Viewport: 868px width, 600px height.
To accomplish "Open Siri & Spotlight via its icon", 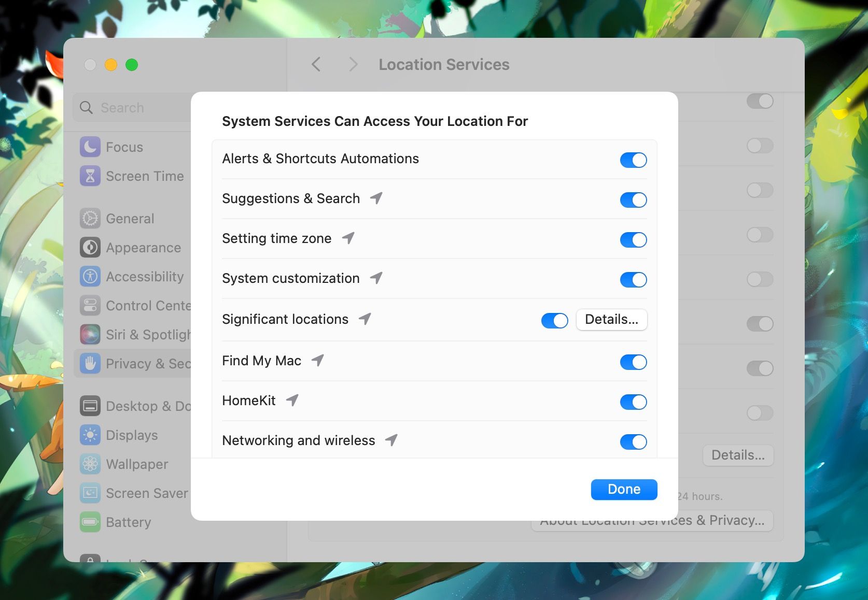I will 90,335.
